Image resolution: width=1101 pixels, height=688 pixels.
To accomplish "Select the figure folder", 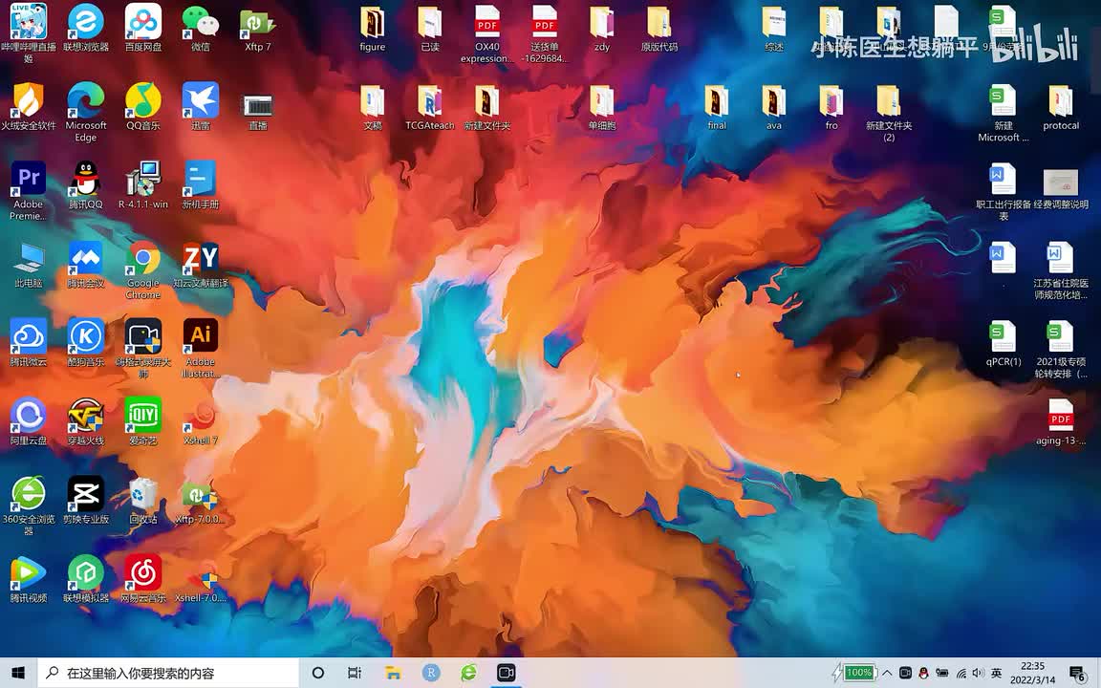I will (x=372, y=28).
